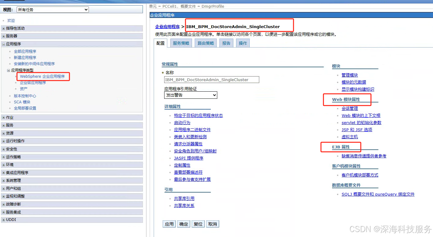Open 安全角色到用户/组映射 link
The height and width of the screenshot is (237, 433).
(x=195, y=151)
